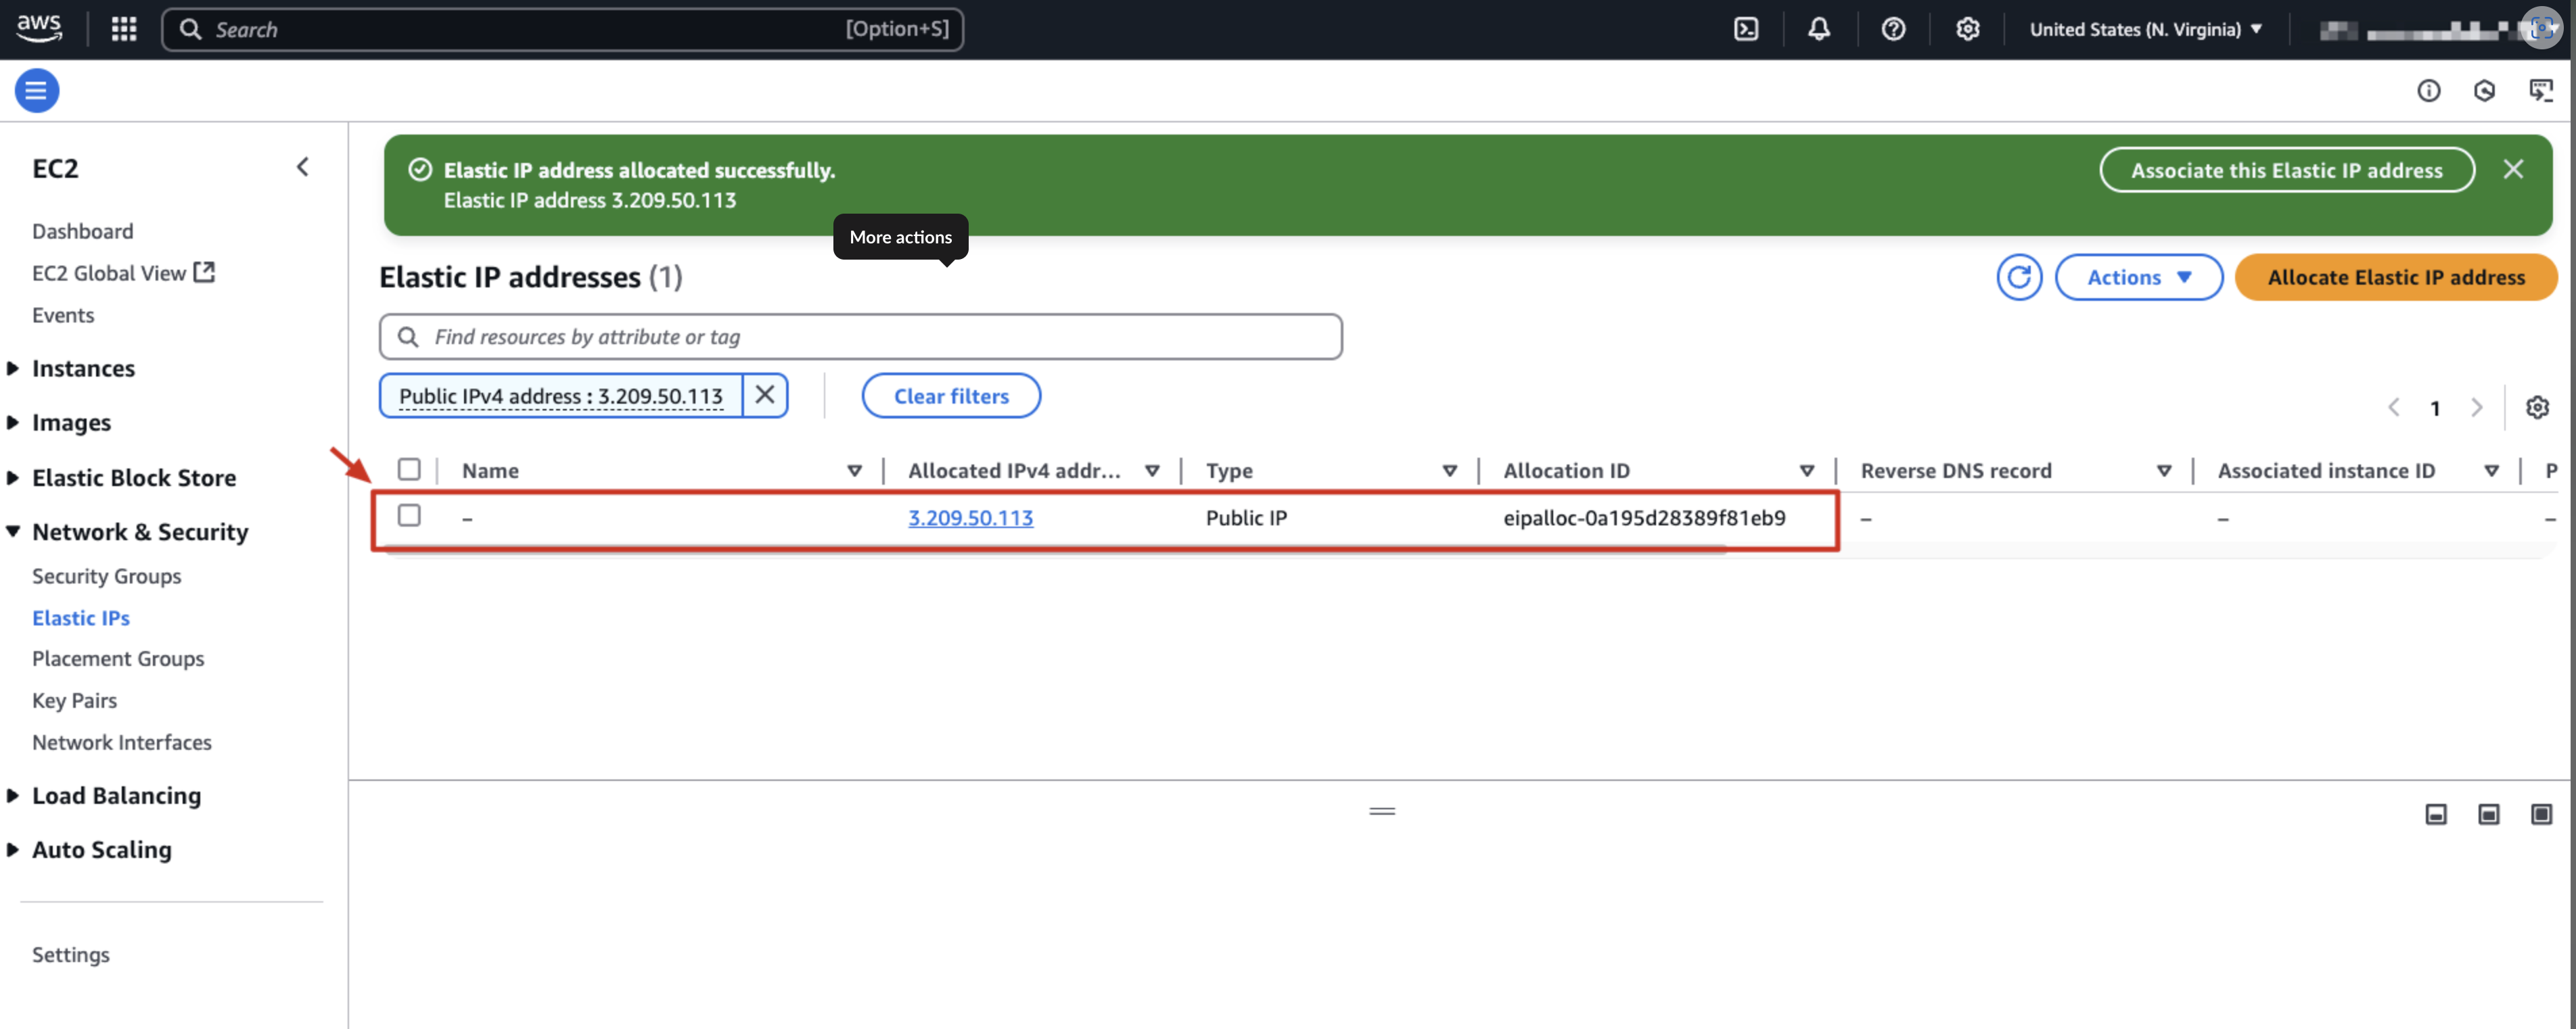Maximize the split panel to full view
The image size is (2576, 1029).
click(2541, 814)
